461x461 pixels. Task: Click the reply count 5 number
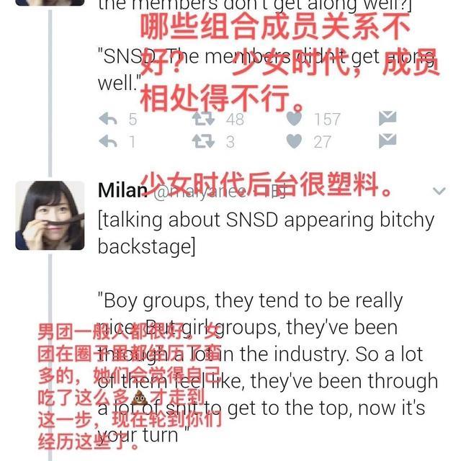pos(133,120)
